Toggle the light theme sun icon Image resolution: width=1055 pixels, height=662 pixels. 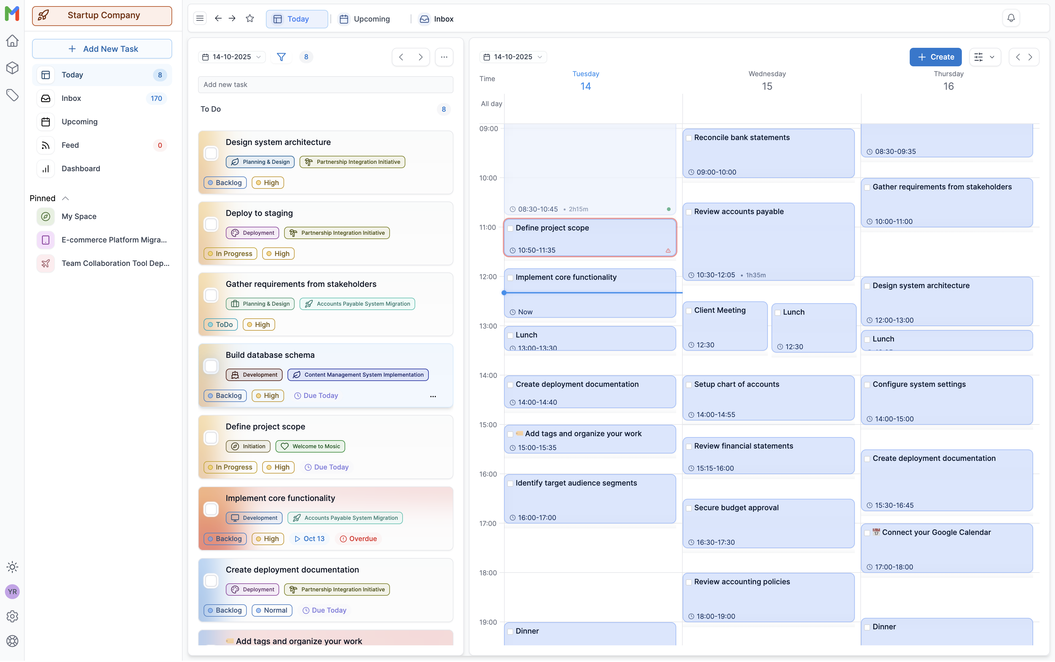tap(12, 567)
